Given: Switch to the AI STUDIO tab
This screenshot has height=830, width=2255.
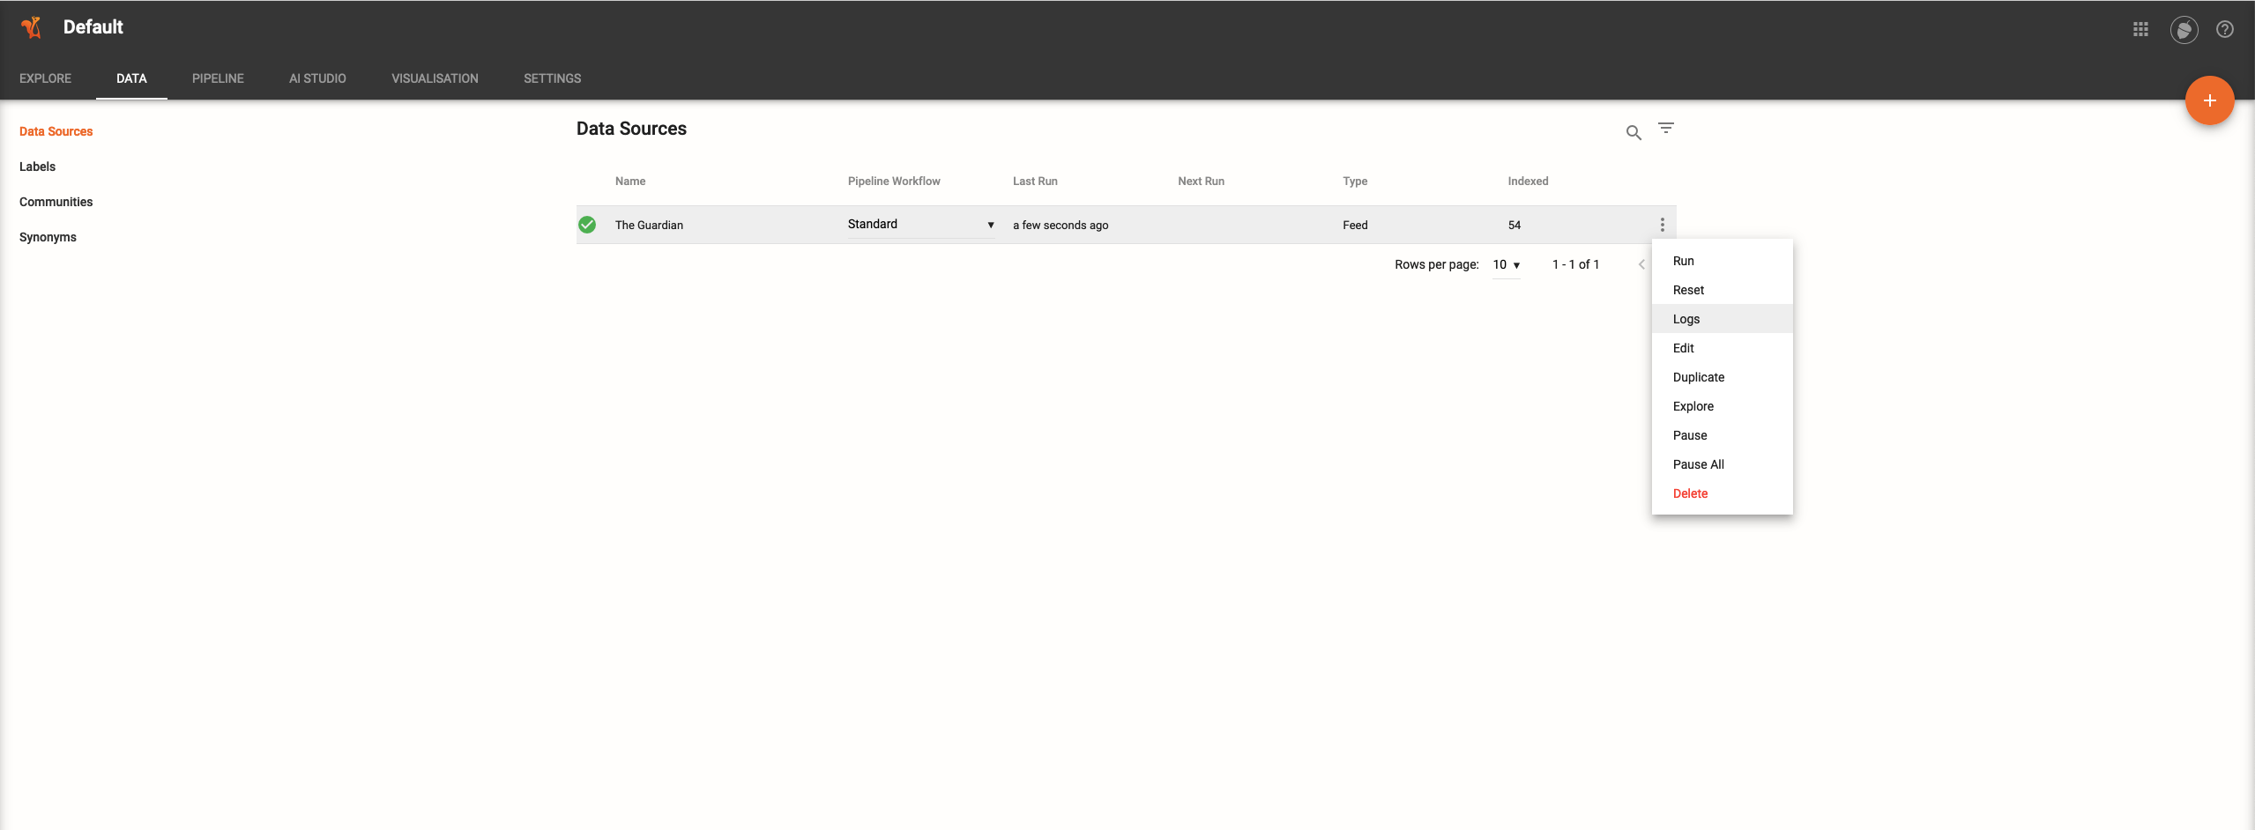Looking at the screenshot, I should point(317,78).
